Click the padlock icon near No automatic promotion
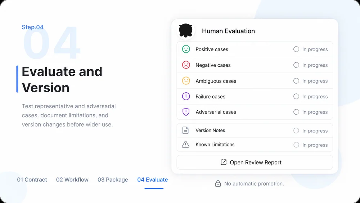Viewport: 360px width, 203px height. pyautogui.click(x=218, y=184)
